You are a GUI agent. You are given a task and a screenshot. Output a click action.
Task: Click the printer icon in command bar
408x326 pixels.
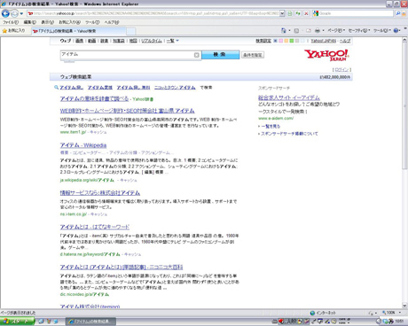tap(318, 30)
